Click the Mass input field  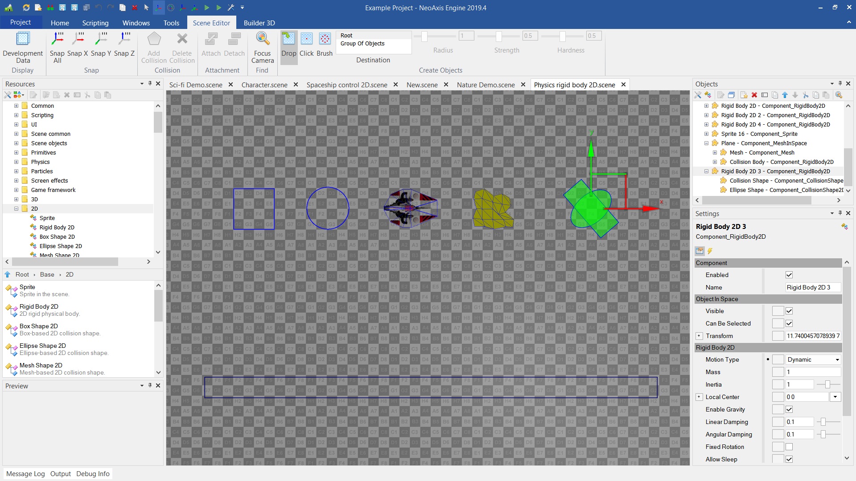click(812, 372)
